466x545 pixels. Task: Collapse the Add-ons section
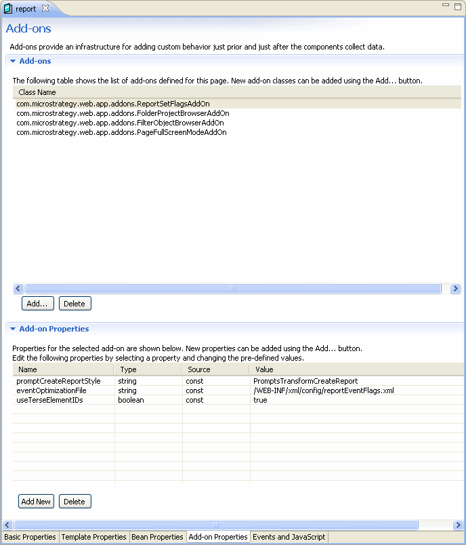click(x=13, y=61)
